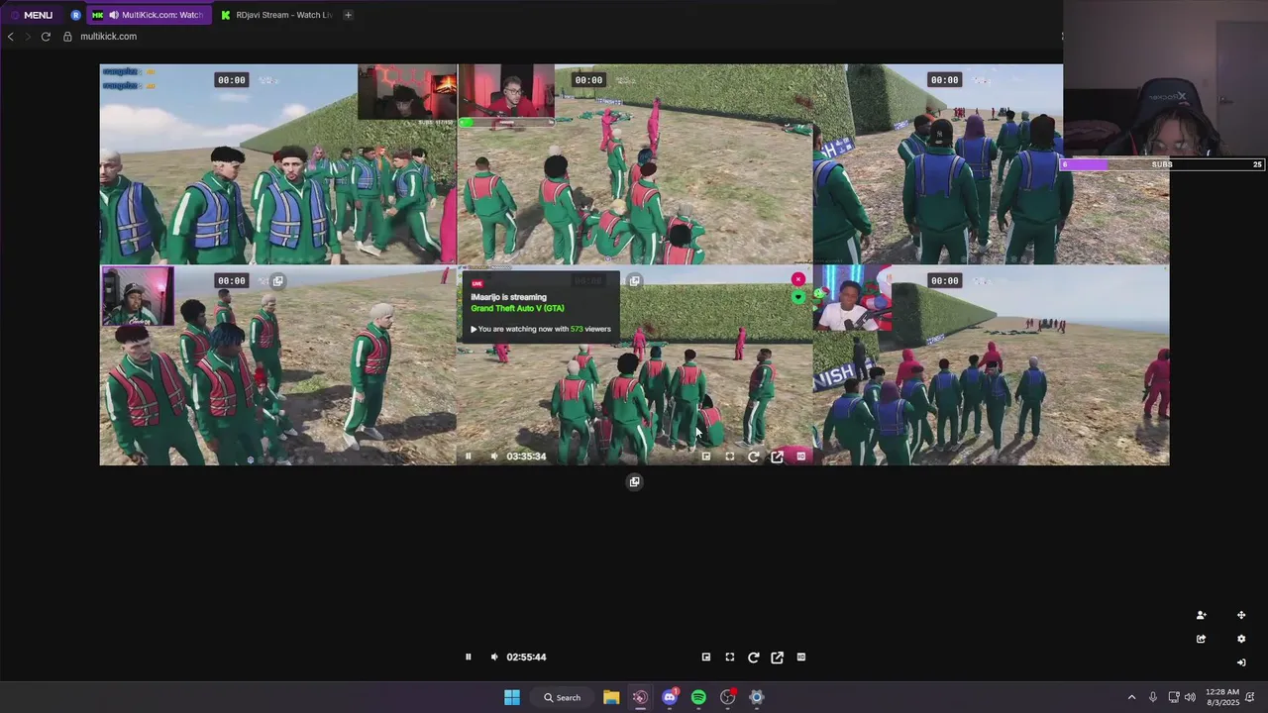Remove the iMaarijo stream with pink X

click(x=798, y=279)
